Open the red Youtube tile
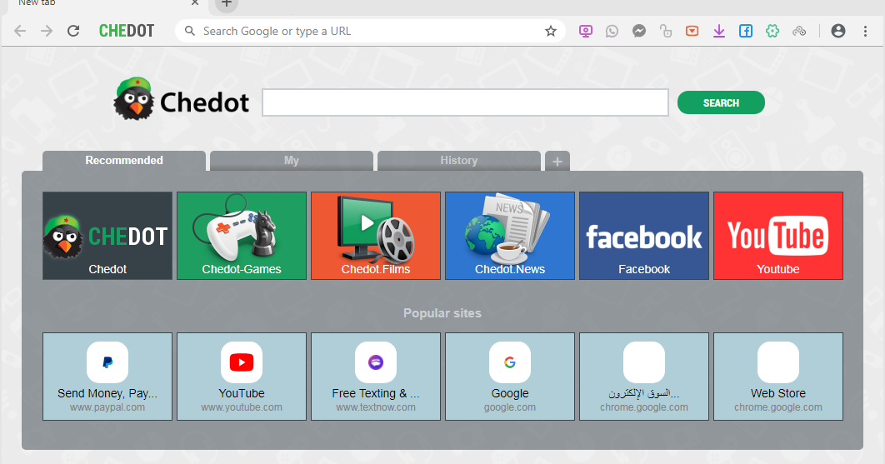This screenshot has width=885, height=464. [778, 236]
